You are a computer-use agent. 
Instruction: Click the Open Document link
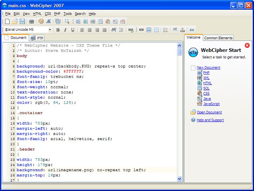pos(209,112)
